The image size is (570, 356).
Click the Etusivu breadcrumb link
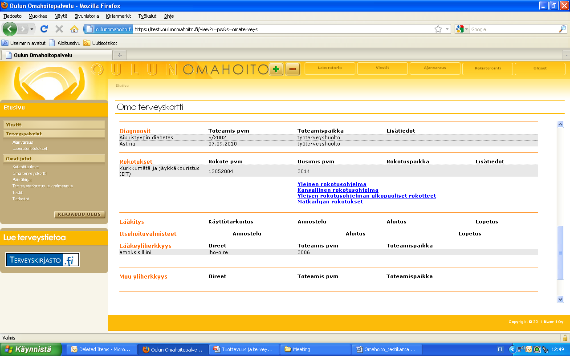click(122, 85)
